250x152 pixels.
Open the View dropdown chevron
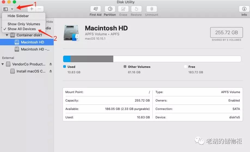pyautogui.click(x=12, y=9)
